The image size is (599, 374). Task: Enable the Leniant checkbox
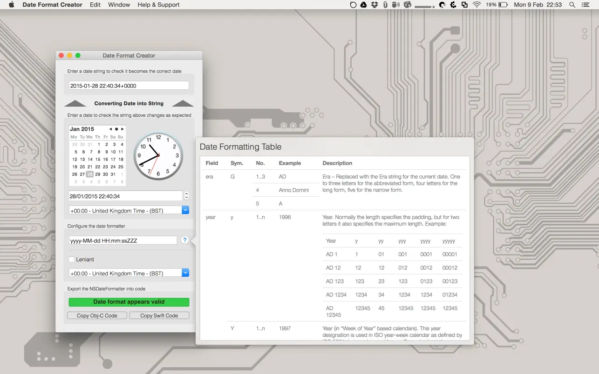[71, 260]
